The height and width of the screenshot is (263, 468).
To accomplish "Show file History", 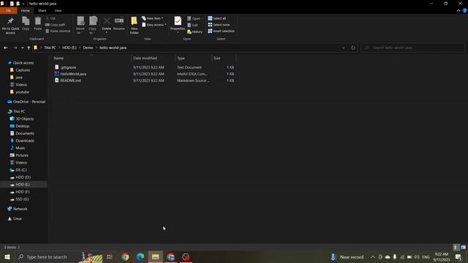I will pyautogui.click(x=195, y=31).
